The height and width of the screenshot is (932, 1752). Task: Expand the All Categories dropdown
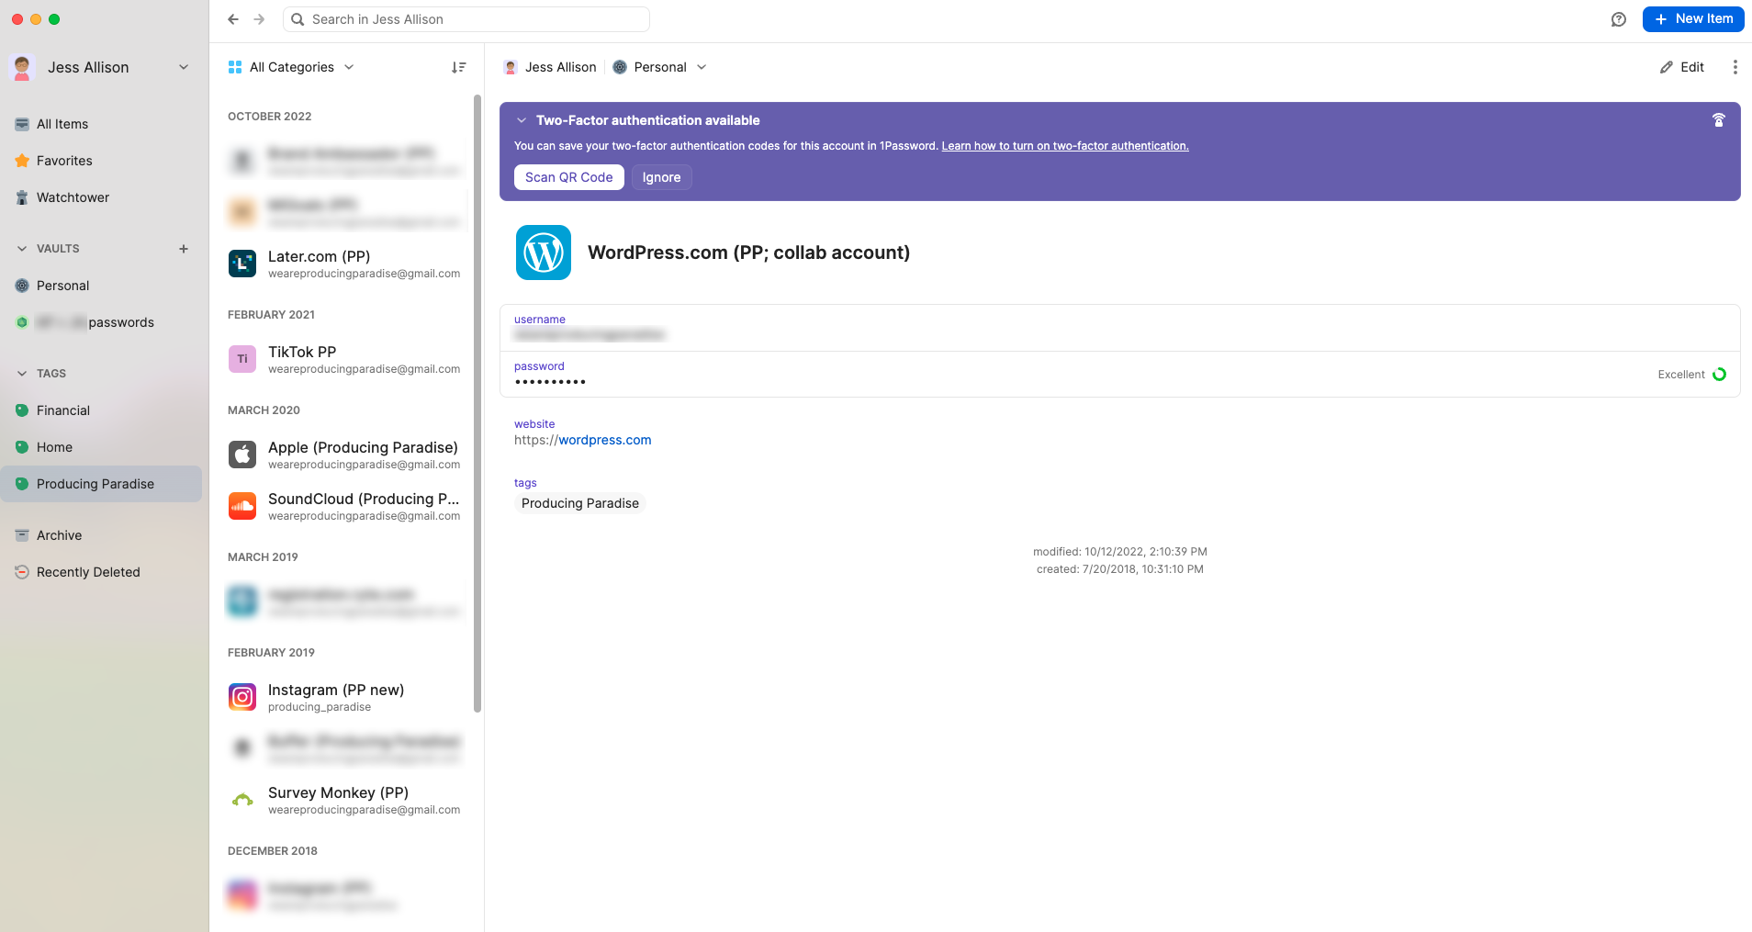pos(290,67)
